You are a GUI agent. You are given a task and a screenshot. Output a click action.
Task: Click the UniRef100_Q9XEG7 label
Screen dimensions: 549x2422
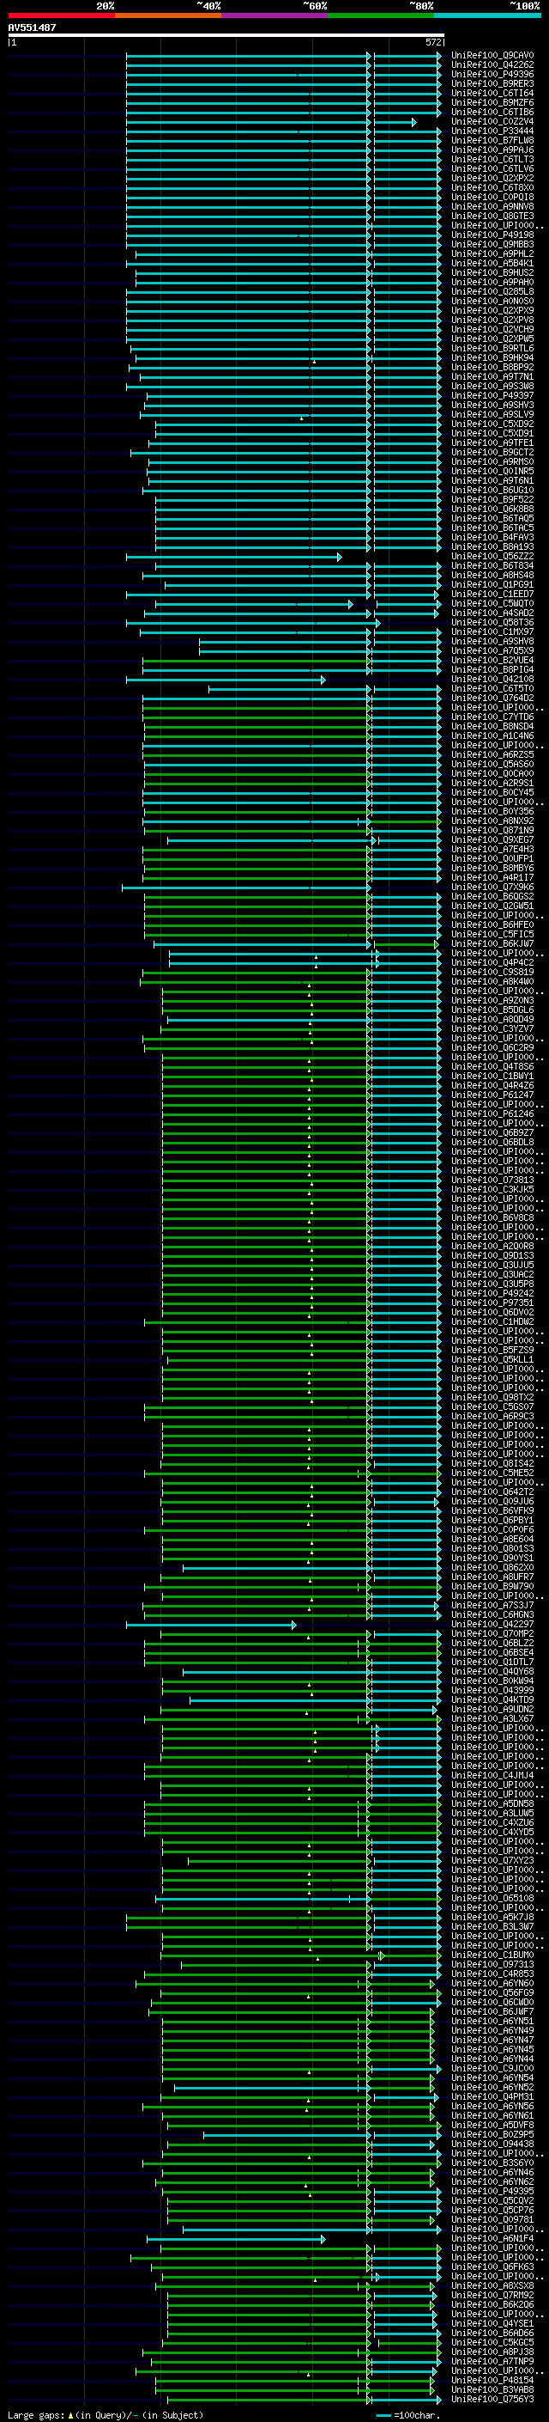tap(492, 839)
